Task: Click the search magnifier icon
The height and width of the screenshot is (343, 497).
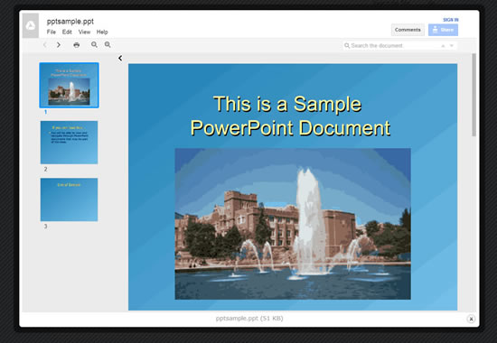Action: coord(347,46)
